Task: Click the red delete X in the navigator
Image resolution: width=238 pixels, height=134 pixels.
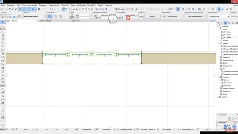Action: point(237,118)
